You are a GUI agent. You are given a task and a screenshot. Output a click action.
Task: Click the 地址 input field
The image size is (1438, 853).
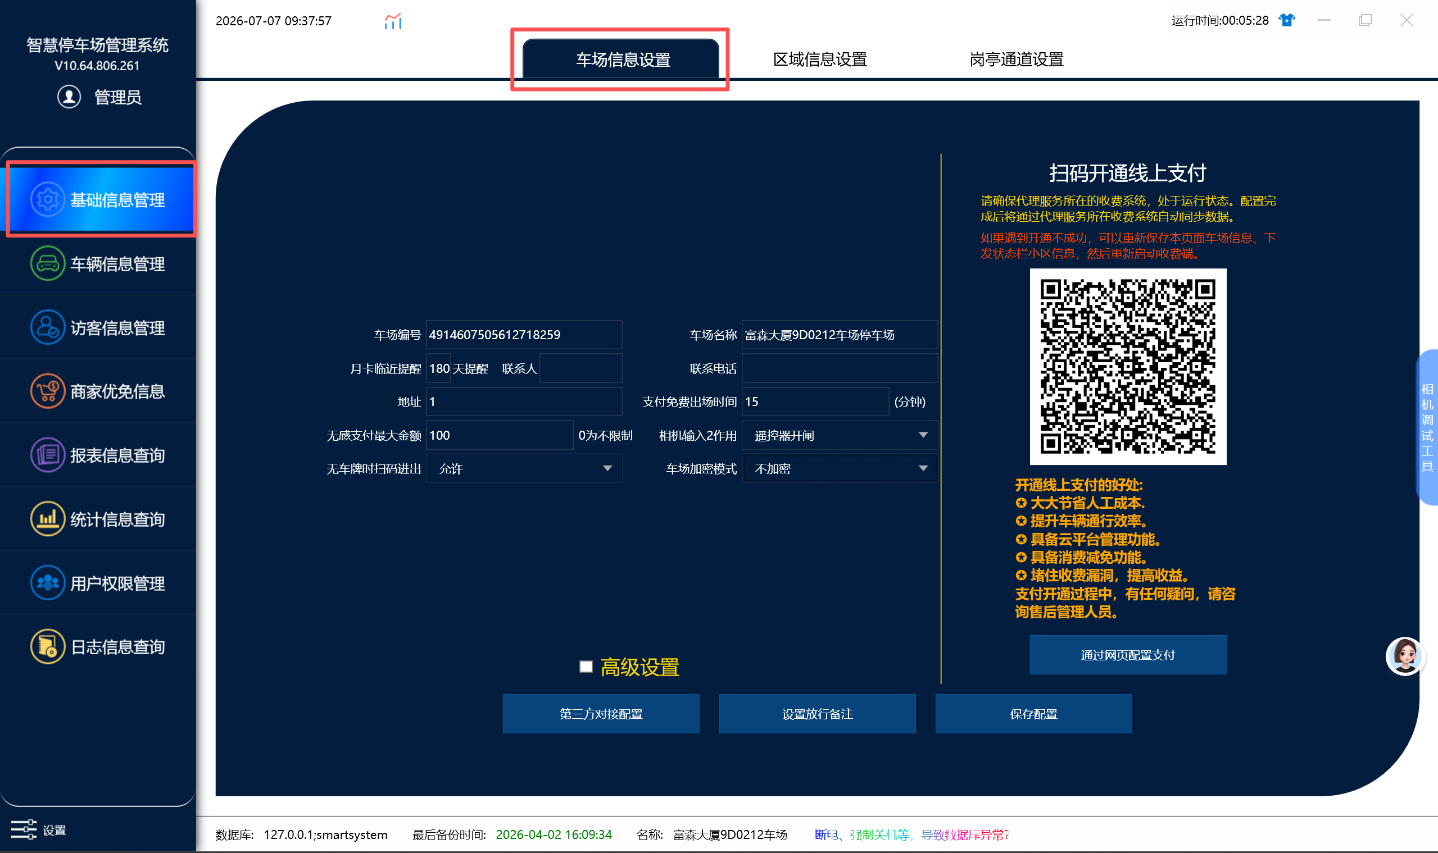tap(524, 401)
